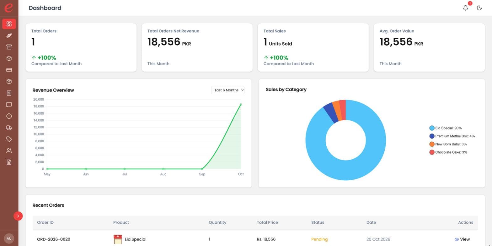Click the 'Units Sold' text
This screenshot has width=492, height=246.
pos(281,44)
